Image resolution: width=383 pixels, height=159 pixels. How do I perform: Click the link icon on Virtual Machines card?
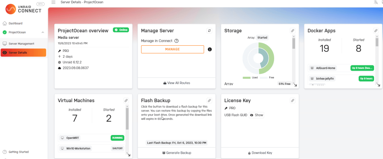[126, 101]
